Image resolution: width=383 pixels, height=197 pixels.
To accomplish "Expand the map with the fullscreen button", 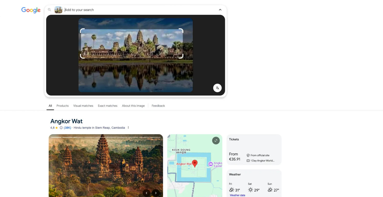I will pos(216,141).
